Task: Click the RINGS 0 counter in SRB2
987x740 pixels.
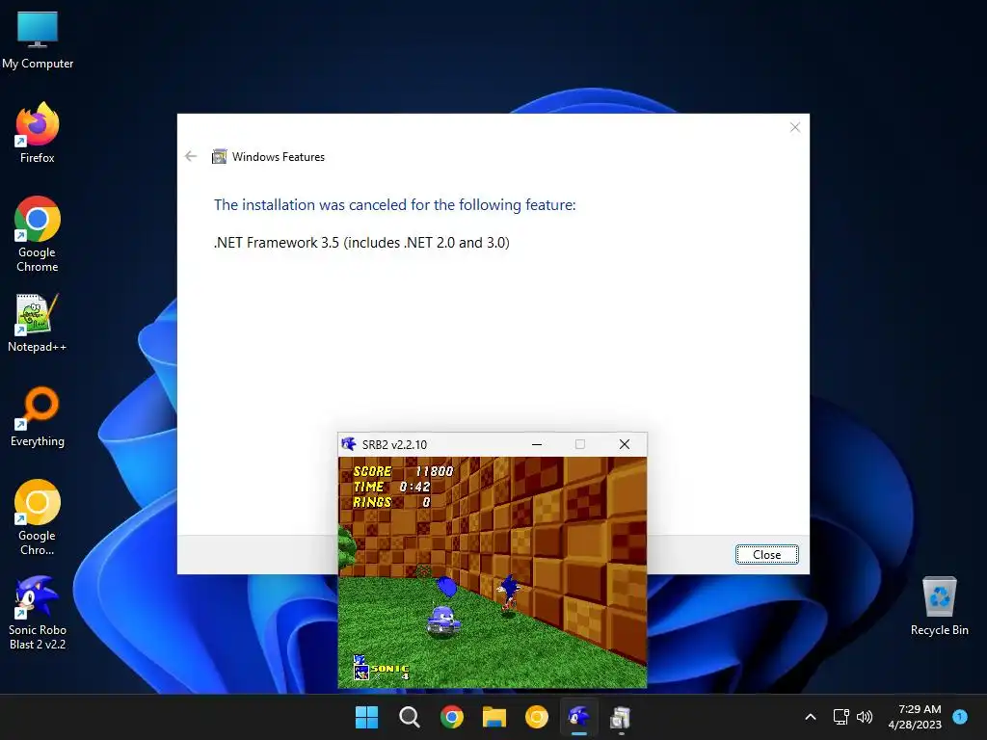Action: click(x=391, y=502)
